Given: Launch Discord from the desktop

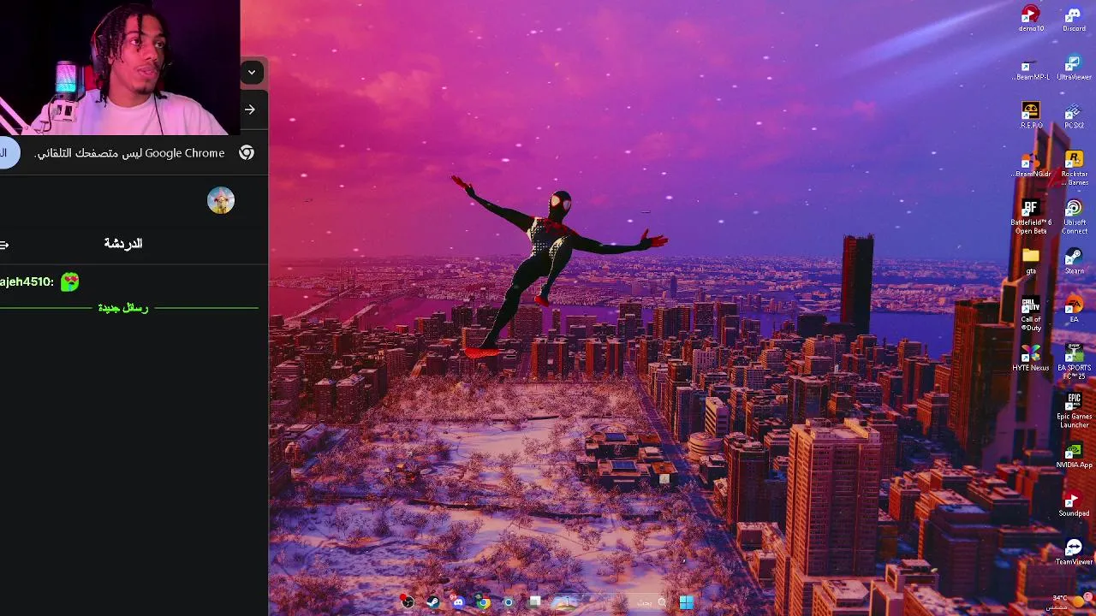Looking at the screenshot, I should click(1074, 19).
